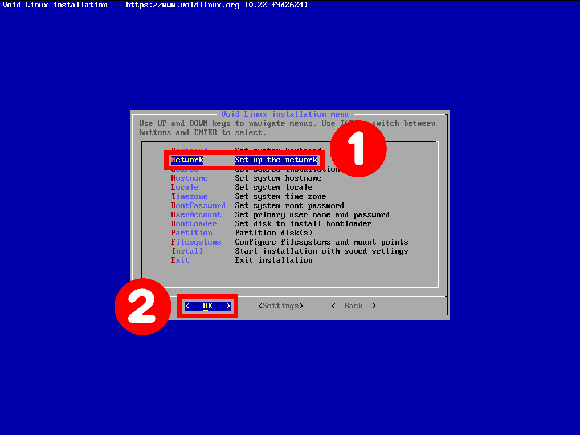
Task: Click 'Partition disk(s)' description text
Action: point(273,233)
